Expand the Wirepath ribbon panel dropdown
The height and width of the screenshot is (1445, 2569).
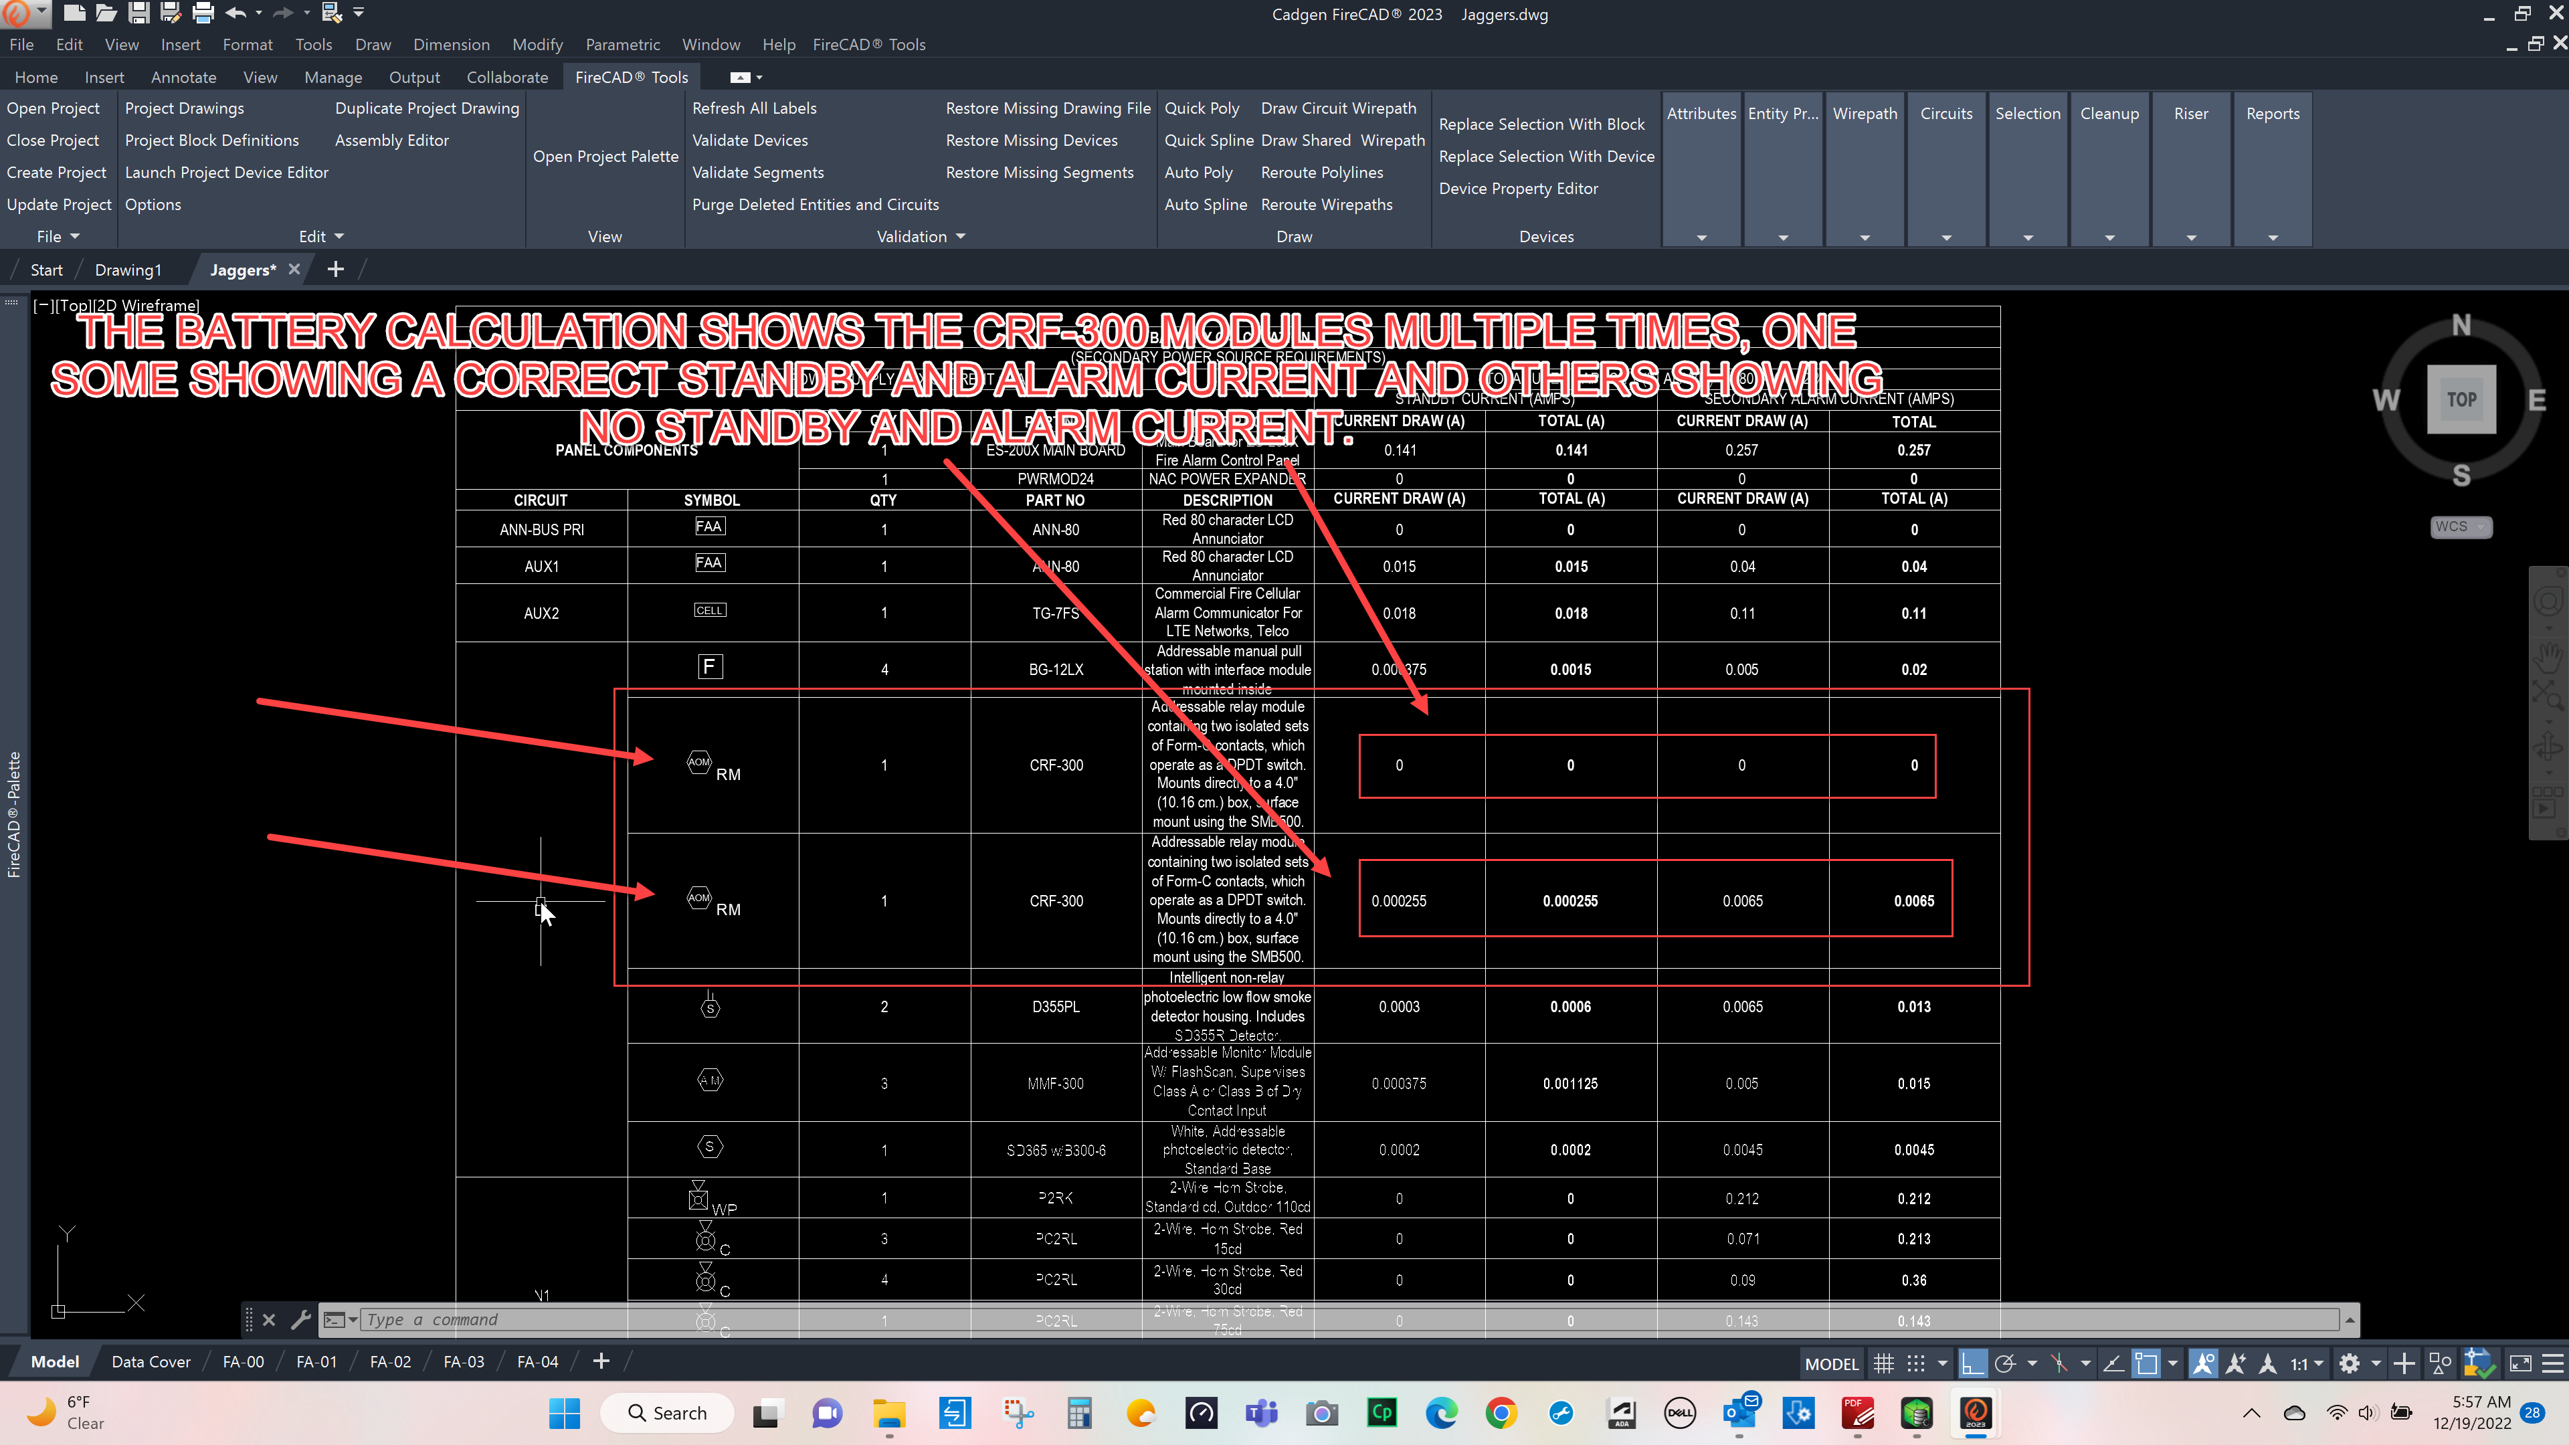[1865, 237]
